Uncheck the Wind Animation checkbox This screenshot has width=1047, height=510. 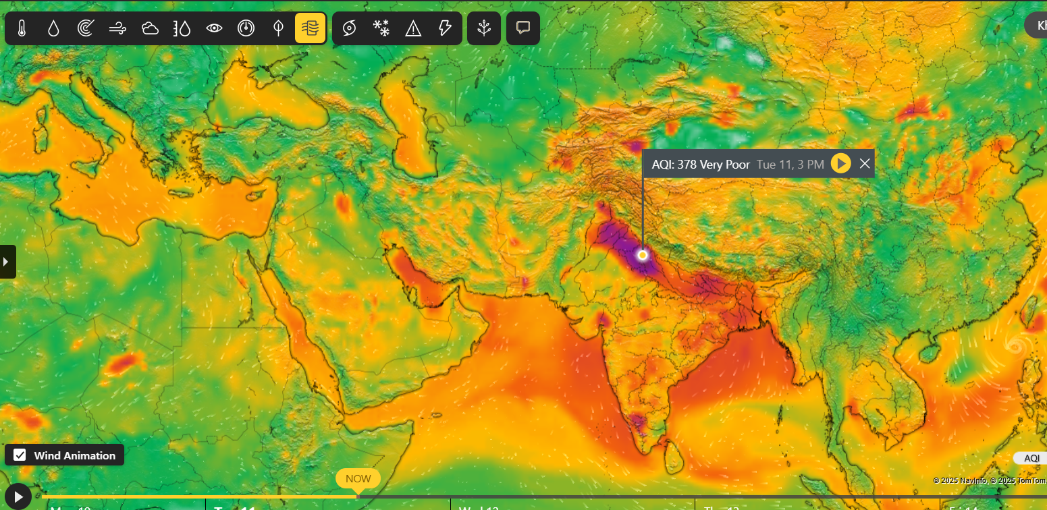tap(20, 455)
